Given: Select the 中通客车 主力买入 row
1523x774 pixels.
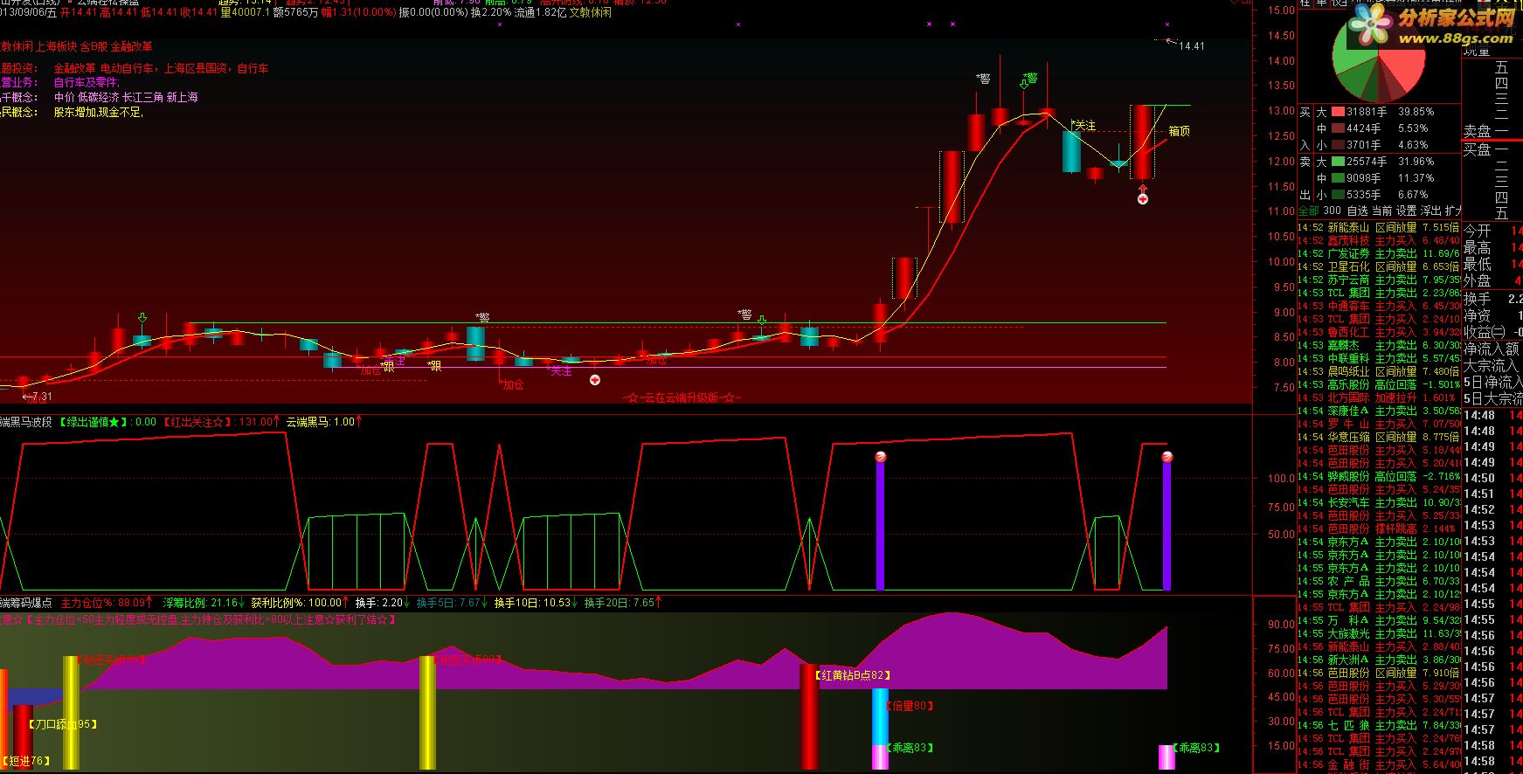Looking at the screenshot, I should (x=1378, y=306).
